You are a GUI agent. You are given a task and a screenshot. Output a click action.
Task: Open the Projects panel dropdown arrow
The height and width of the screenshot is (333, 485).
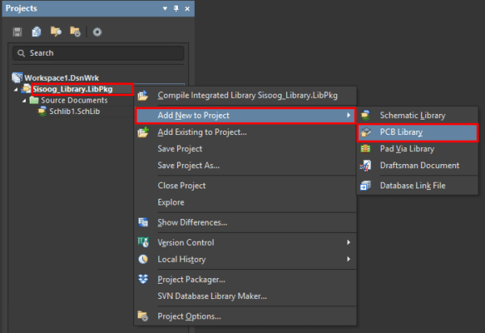click(165, 9)
